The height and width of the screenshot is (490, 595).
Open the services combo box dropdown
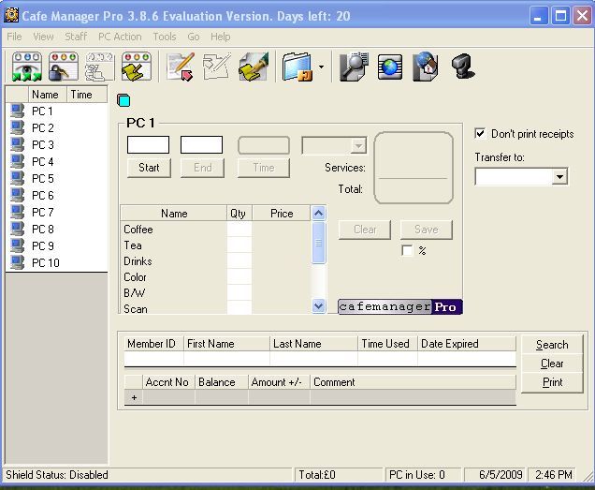[x=358, y=145]
